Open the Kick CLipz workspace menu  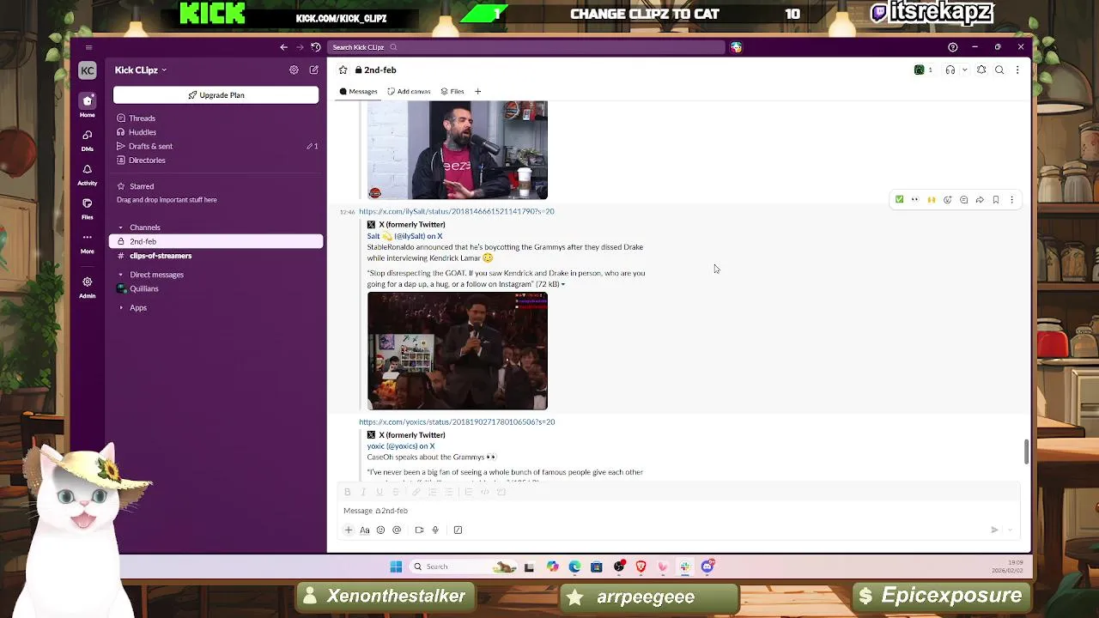(x=141, y=70)
